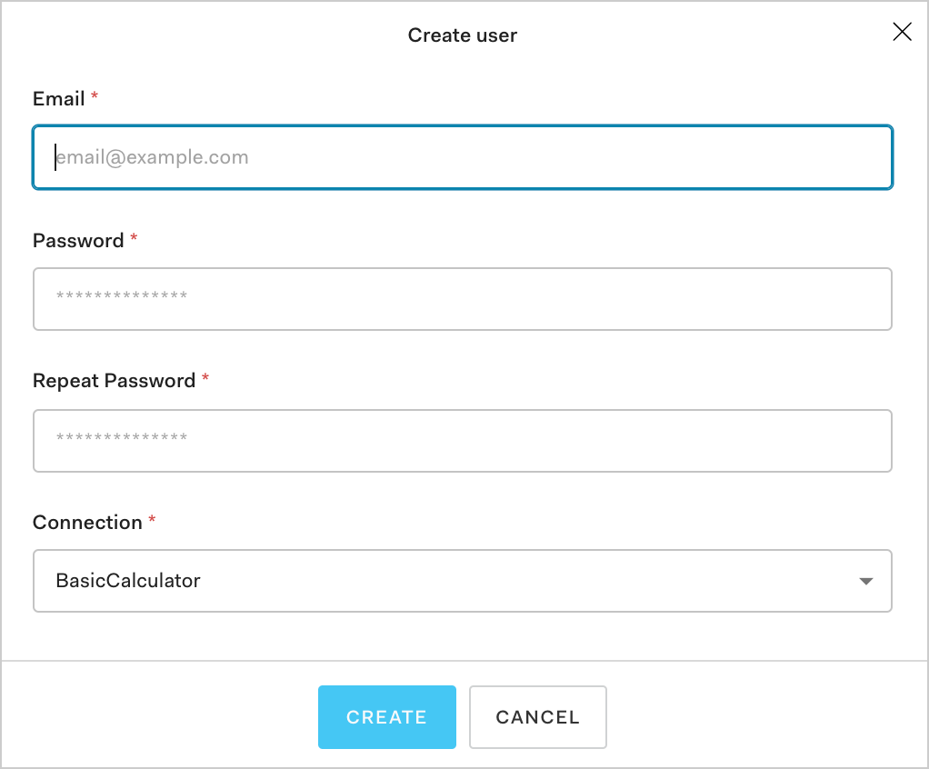Click the Email field label

click(x=58, y=99)
